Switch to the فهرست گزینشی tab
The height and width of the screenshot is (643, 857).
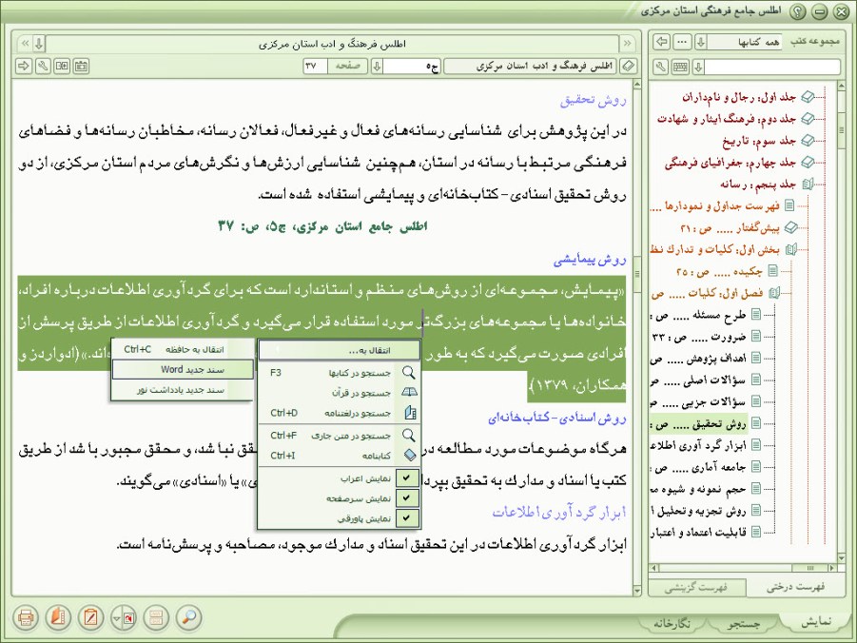tap(696, 588)
